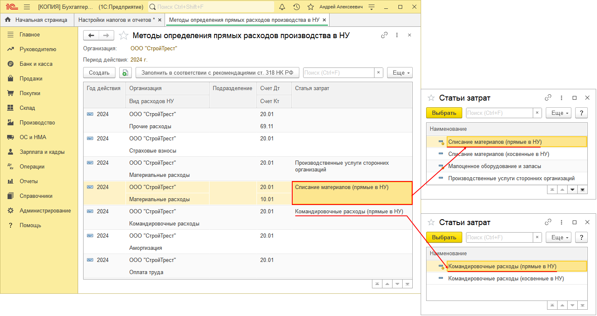The height and width of the screenshot is (316, 597).
Task: Click the create-by-copying icon next to Создать
Action: point(125,73)
